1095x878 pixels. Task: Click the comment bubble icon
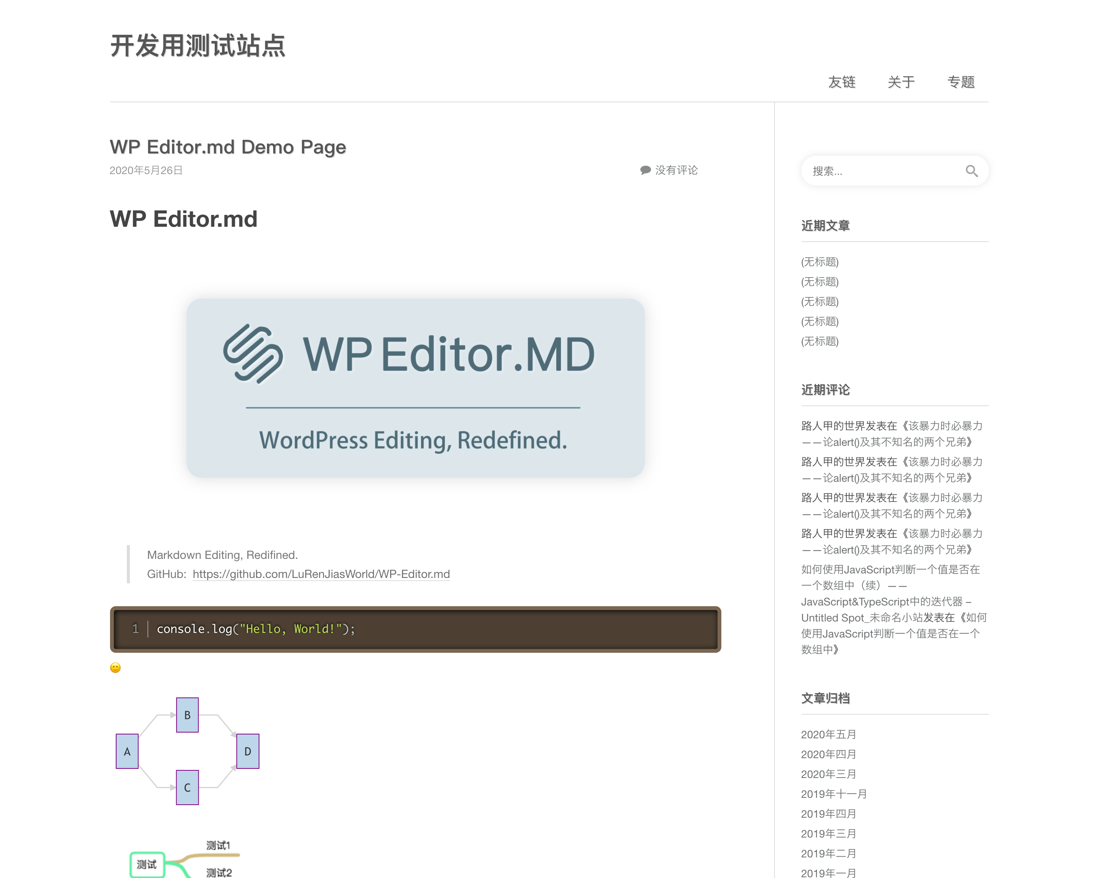coord(645,170)
